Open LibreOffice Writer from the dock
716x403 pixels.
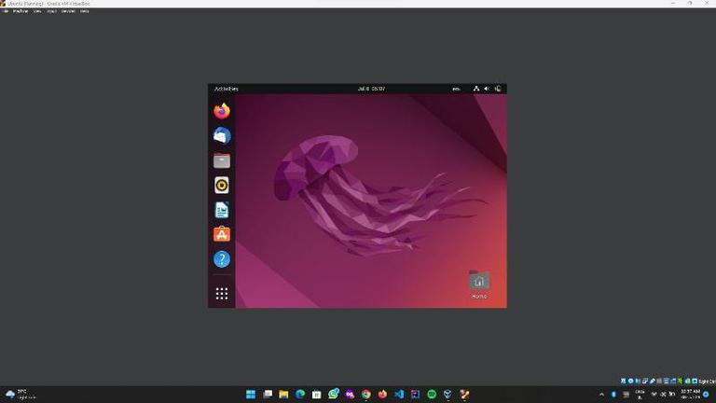pos(222,210)
